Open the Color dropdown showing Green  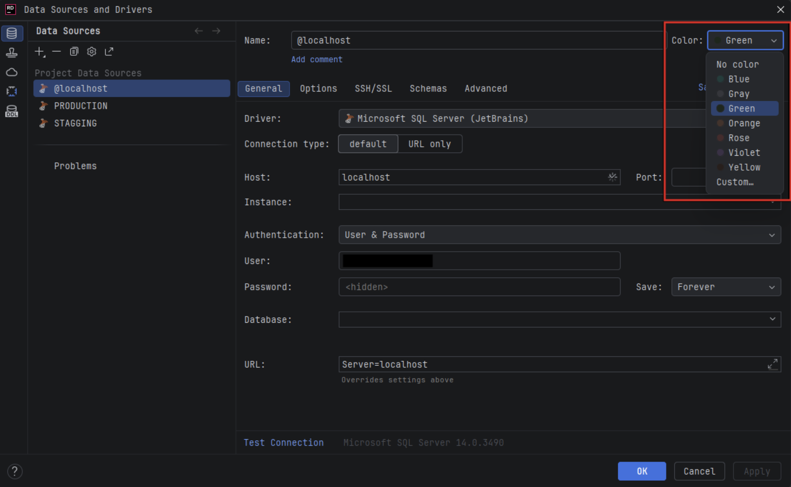[x=745, y=40]
